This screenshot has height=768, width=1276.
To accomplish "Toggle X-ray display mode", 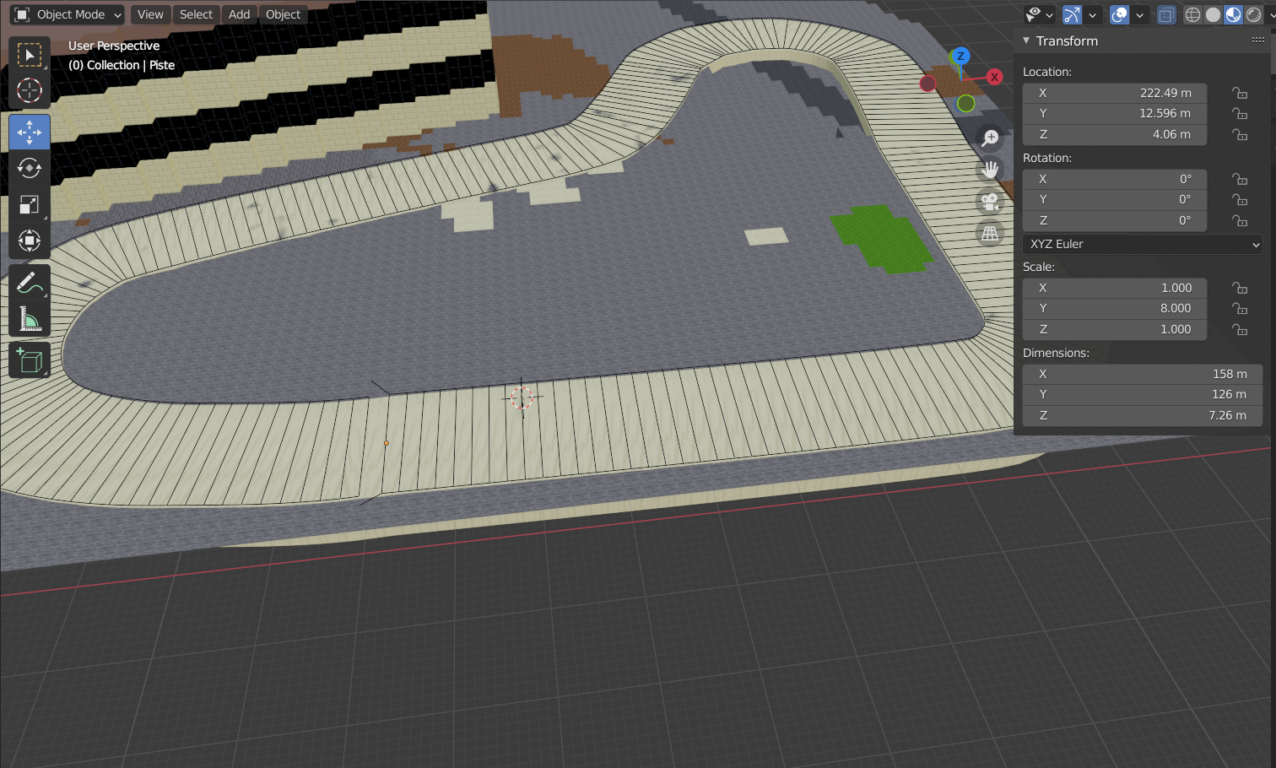I will tap(1166, 15).
